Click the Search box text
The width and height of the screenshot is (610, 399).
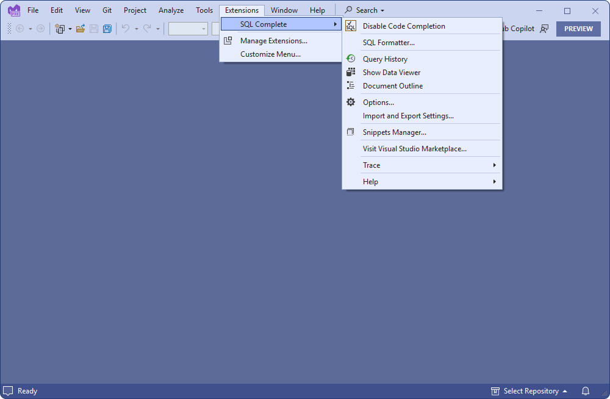(x=367, y=10)
